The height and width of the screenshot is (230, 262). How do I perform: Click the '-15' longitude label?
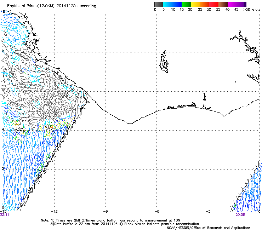pos(3,212)
